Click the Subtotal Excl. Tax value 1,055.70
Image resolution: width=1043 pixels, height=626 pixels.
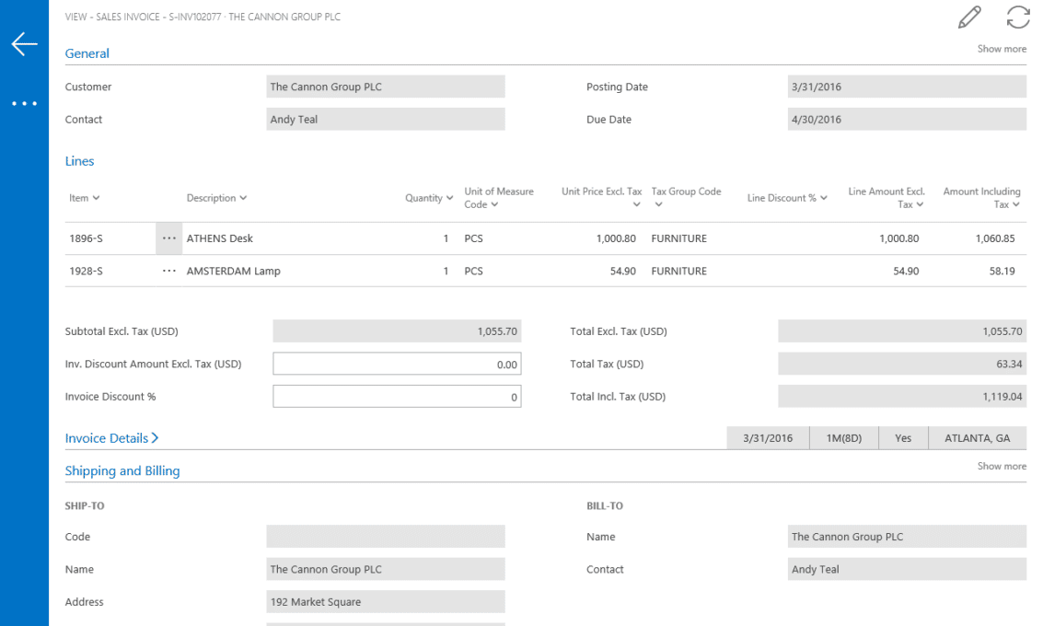point(397,331)
